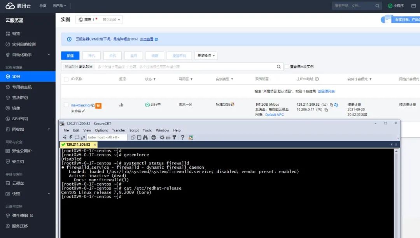
Task: Click the search icon in instance filter box
Action: (x=278, y=66)
